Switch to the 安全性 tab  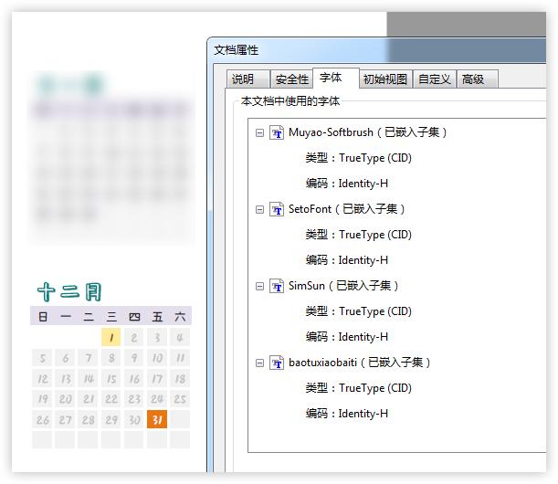pos(291,79)
